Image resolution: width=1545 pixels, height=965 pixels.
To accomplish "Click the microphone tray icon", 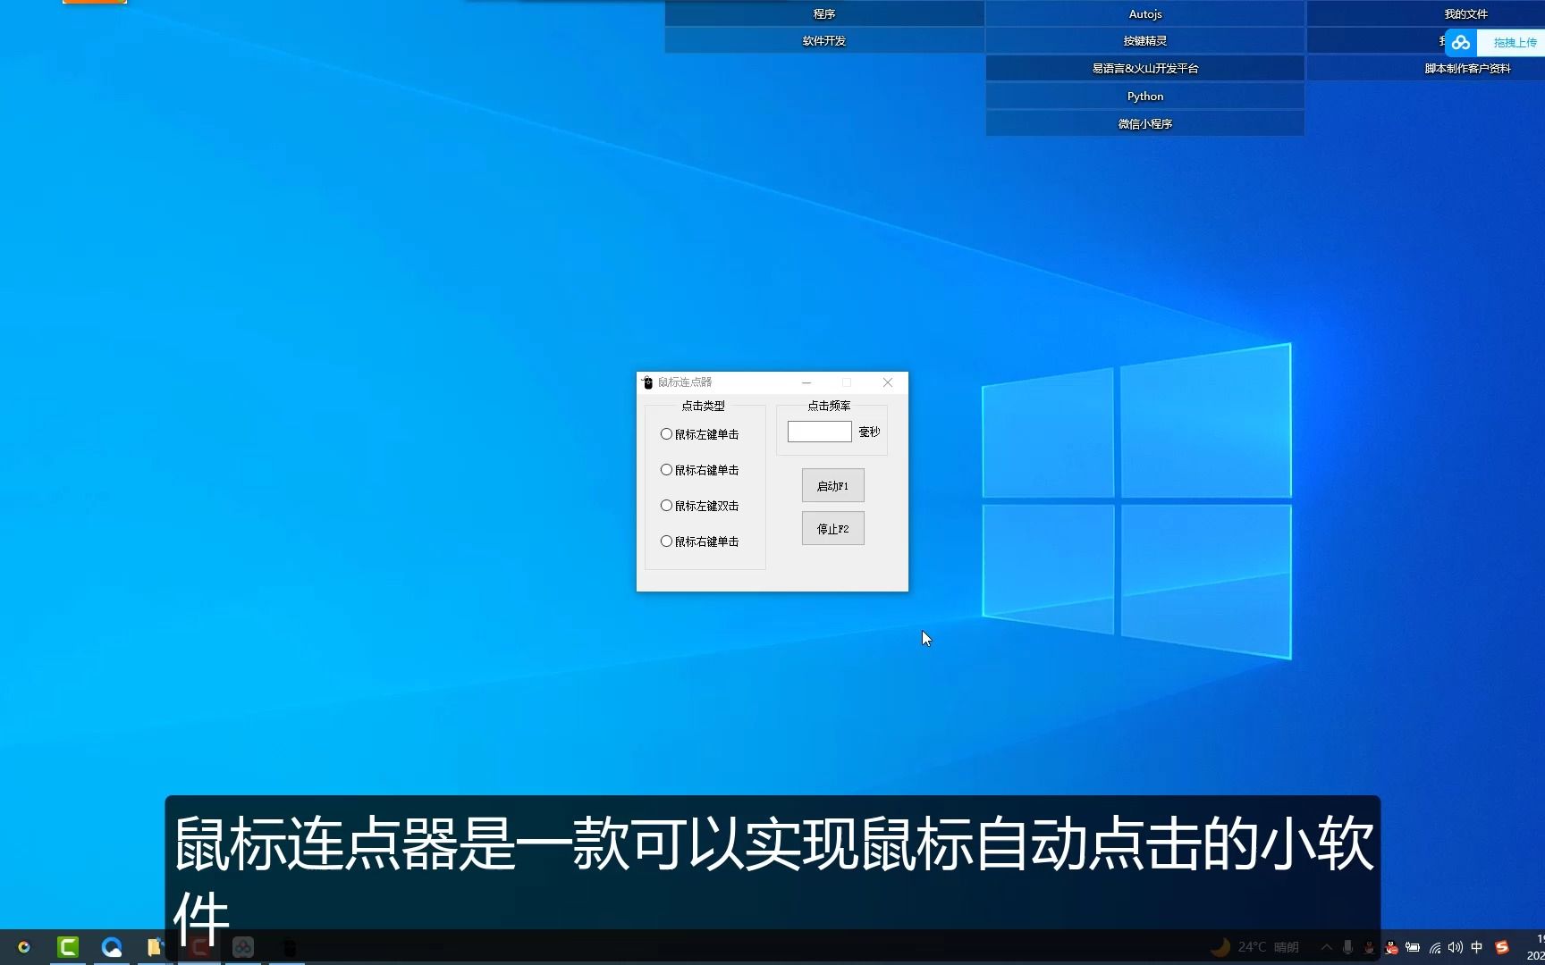I will click(x=1347, y=947).
